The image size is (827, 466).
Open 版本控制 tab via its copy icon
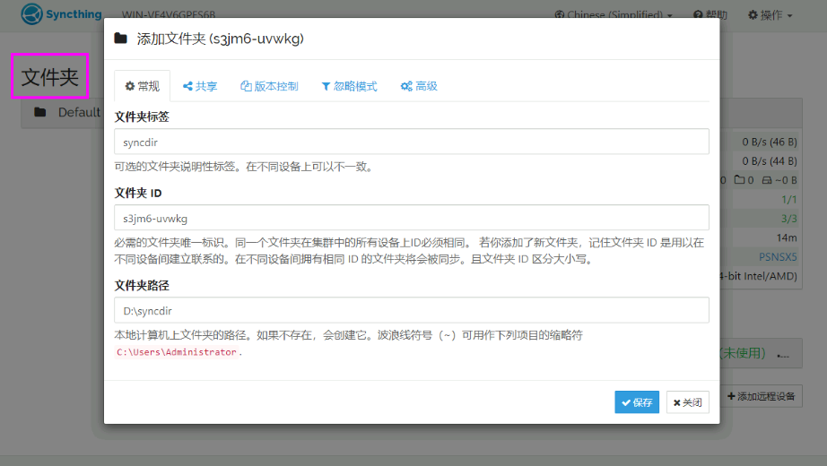[x=247, y=87]
